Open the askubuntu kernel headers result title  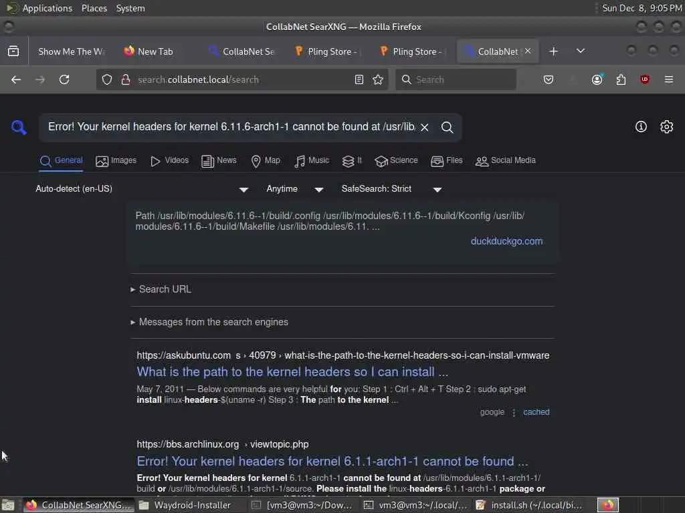[x=292, y=371]
